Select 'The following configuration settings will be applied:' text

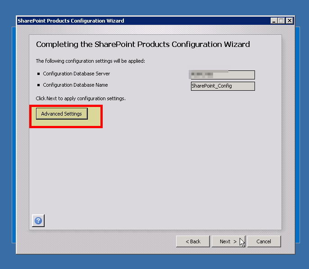90,61
